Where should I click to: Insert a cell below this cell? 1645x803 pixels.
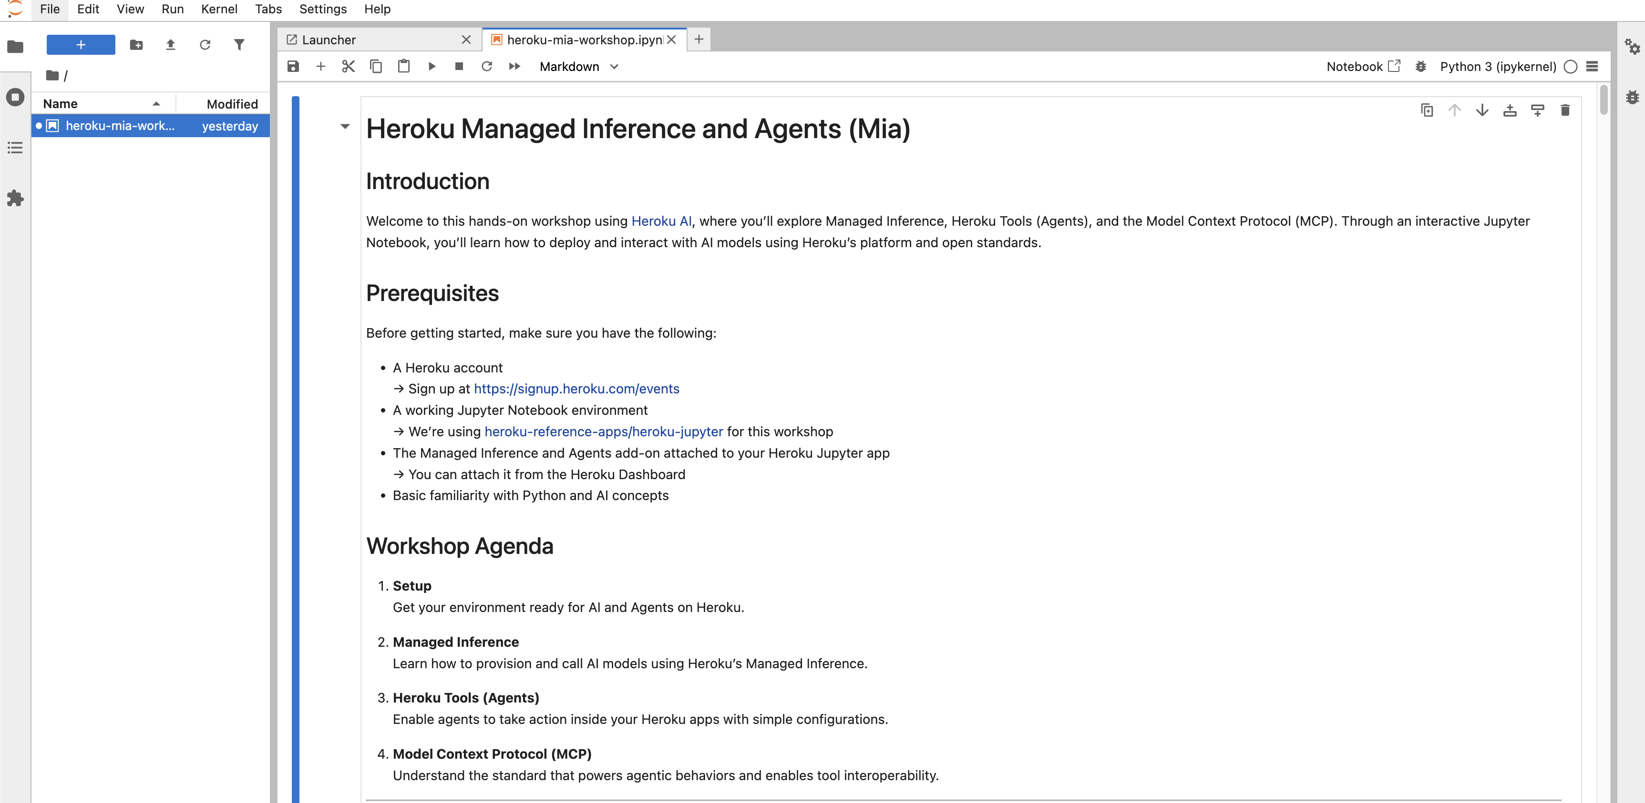pos(1538,110)
